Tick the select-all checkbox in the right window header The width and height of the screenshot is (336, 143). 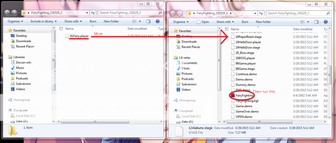227,29
